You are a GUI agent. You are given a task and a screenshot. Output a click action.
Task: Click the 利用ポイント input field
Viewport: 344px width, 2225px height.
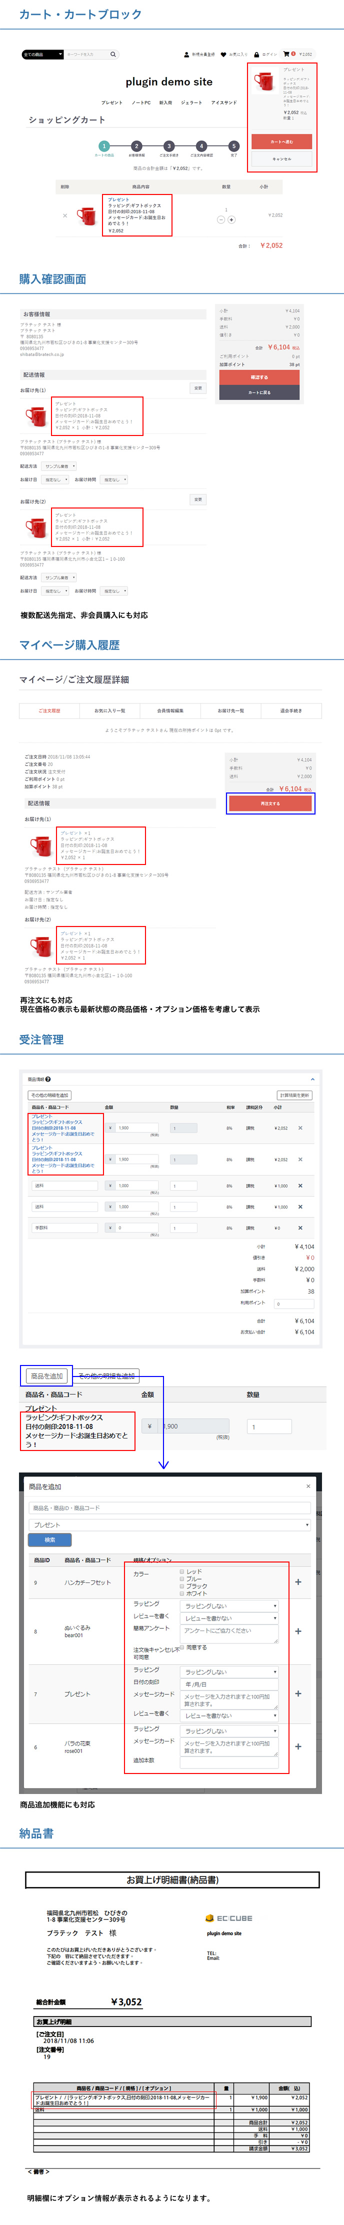point(294,1303)
